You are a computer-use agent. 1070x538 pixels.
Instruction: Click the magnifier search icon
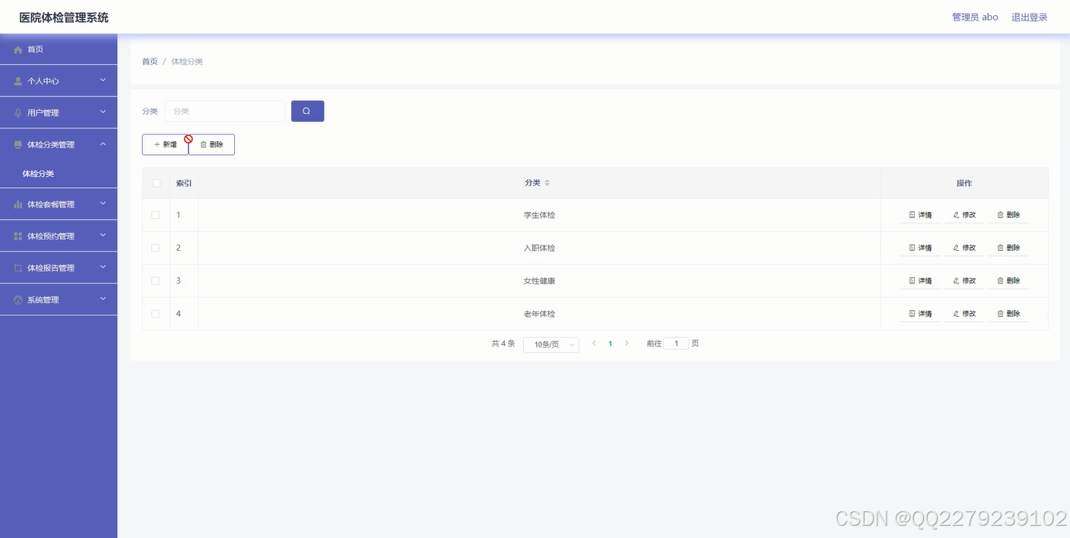click(307, 110)
